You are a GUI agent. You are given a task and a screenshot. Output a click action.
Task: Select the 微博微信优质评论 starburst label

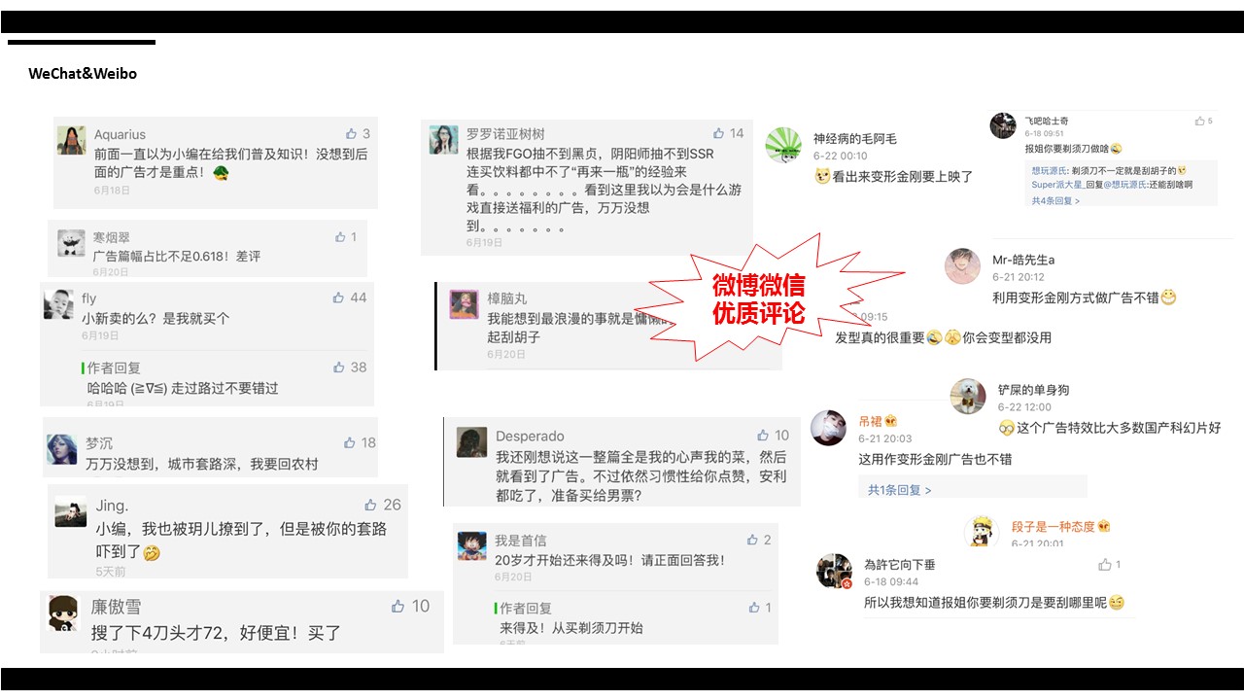click(758, 299)
